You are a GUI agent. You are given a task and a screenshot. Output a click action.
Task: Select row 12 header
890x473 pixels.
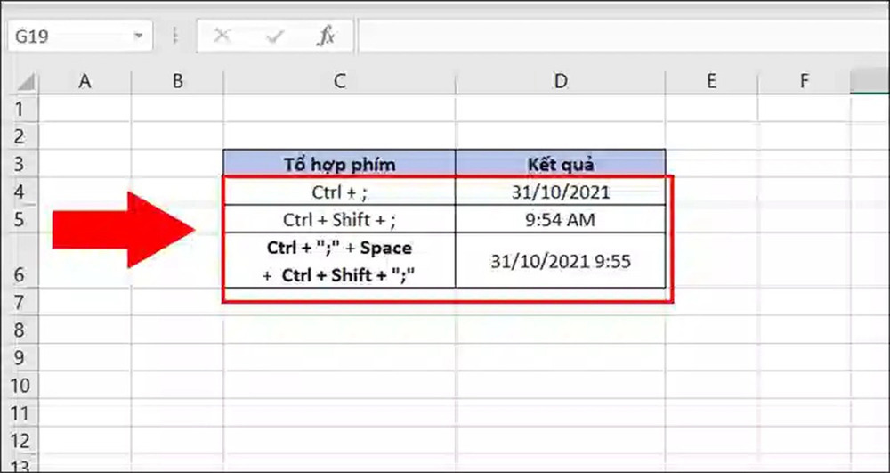pyautogui.click(x=20, y=441)
